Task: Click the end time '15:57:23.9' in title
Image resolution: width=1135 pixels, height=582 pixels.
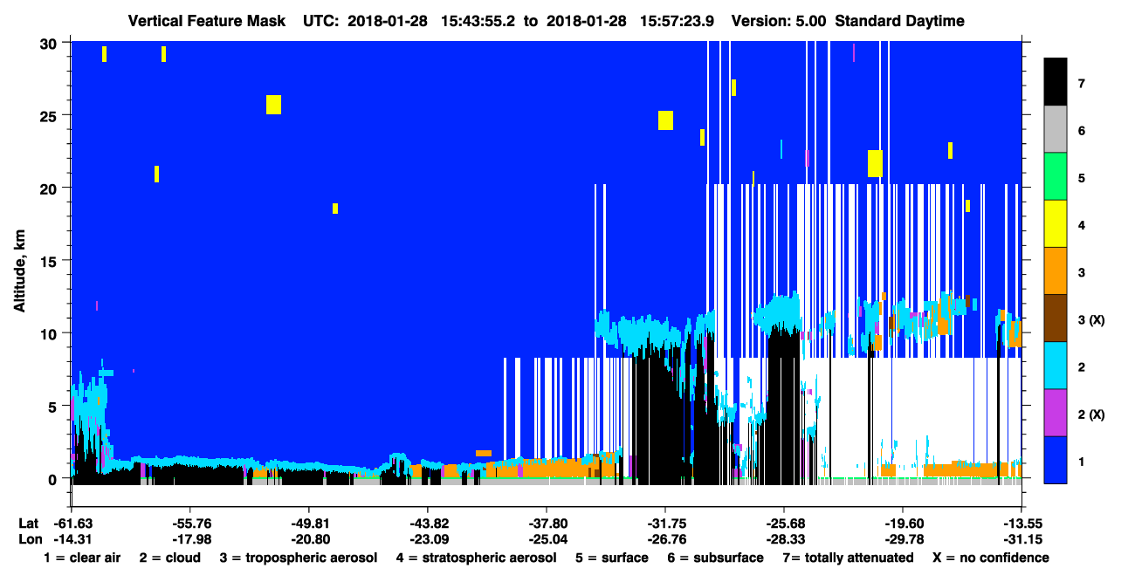Action: (678, 21)
